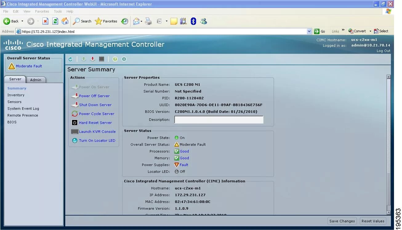Click the CIMC toolbar Refresh icon
The width and height of the screenshot is (402, 230).
pos(70,59)
